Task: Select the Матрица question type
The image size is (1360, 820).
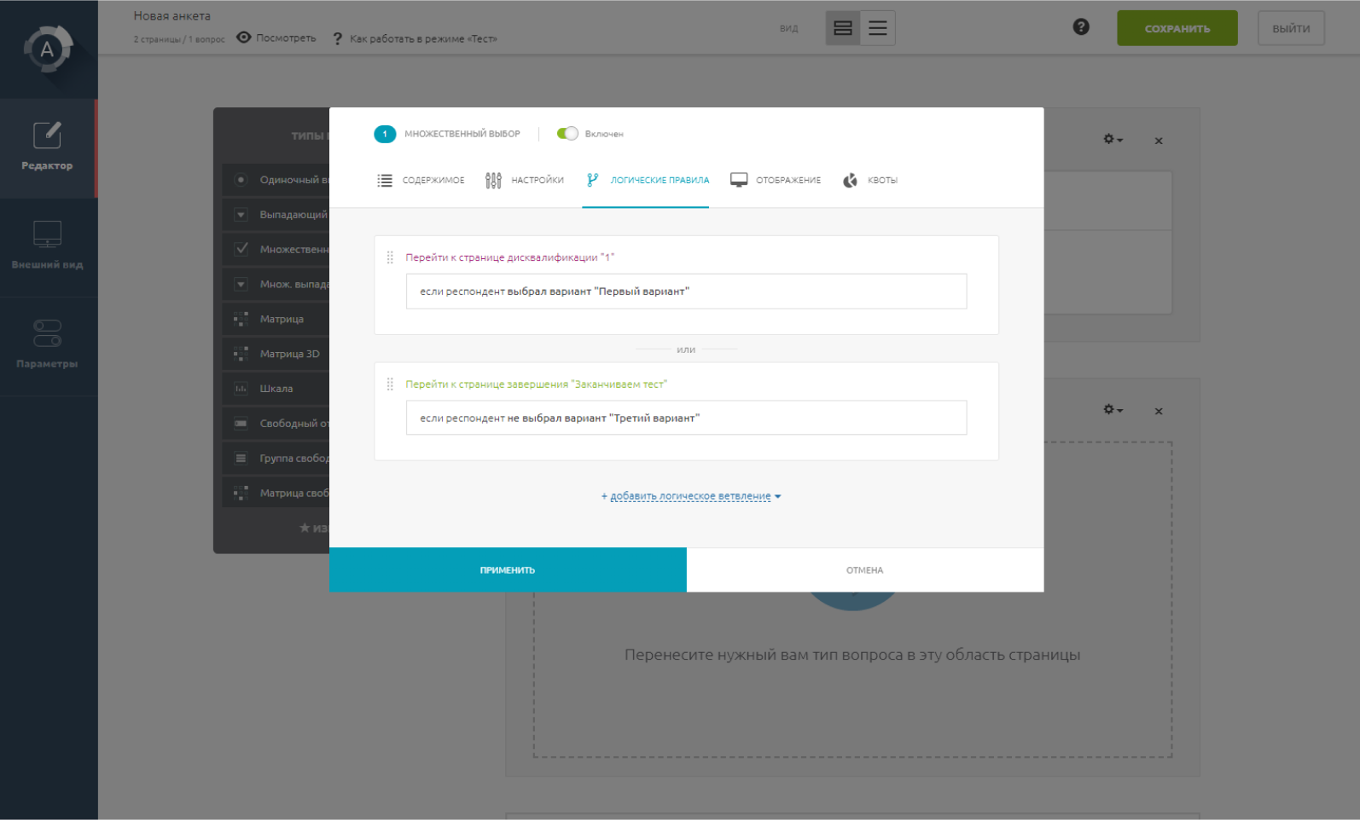Action: 282,319
